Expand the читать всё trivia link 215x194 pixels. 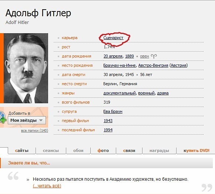47,186
